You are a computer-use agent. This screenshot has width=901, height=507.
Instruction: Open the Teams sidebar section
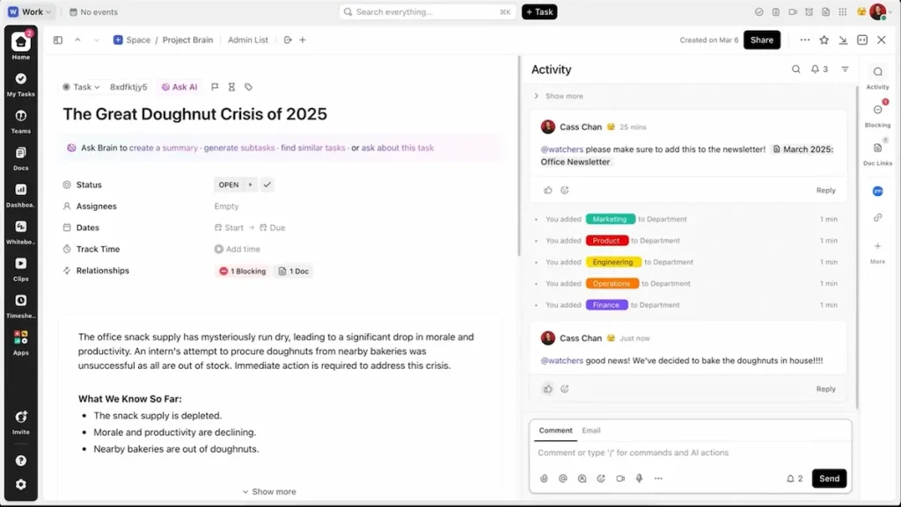point(21,116)
